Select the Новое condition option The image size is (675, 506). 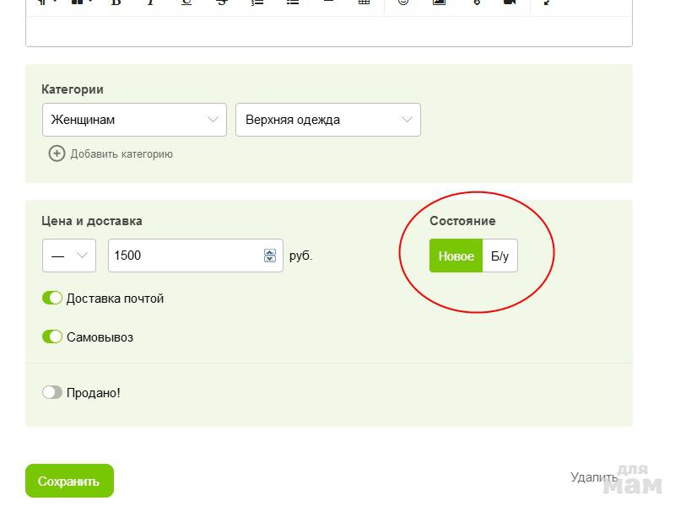(x=456, y=256)
